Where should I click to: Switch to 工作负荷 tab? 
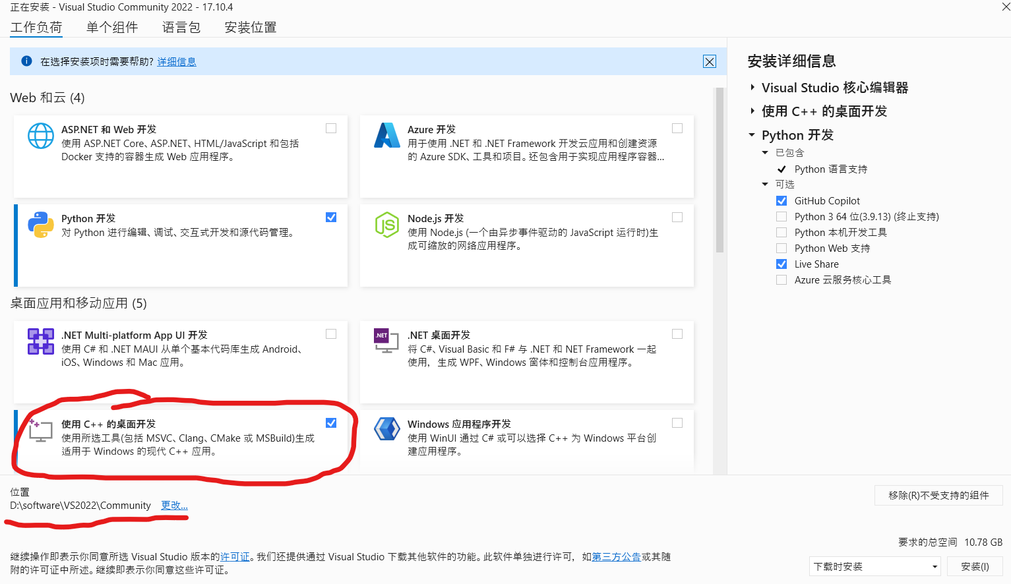(x=36, y=28)
